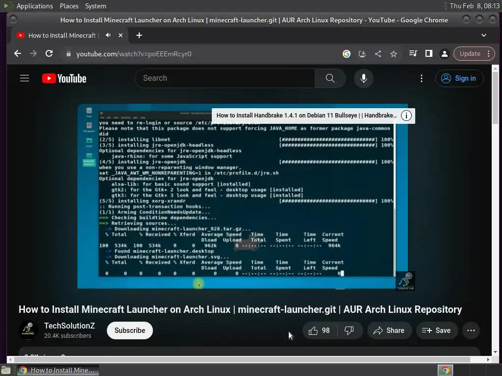Open the Places menu
Image resolution: width=502 pixels, height=376 pixels.
tap(69, 6)
